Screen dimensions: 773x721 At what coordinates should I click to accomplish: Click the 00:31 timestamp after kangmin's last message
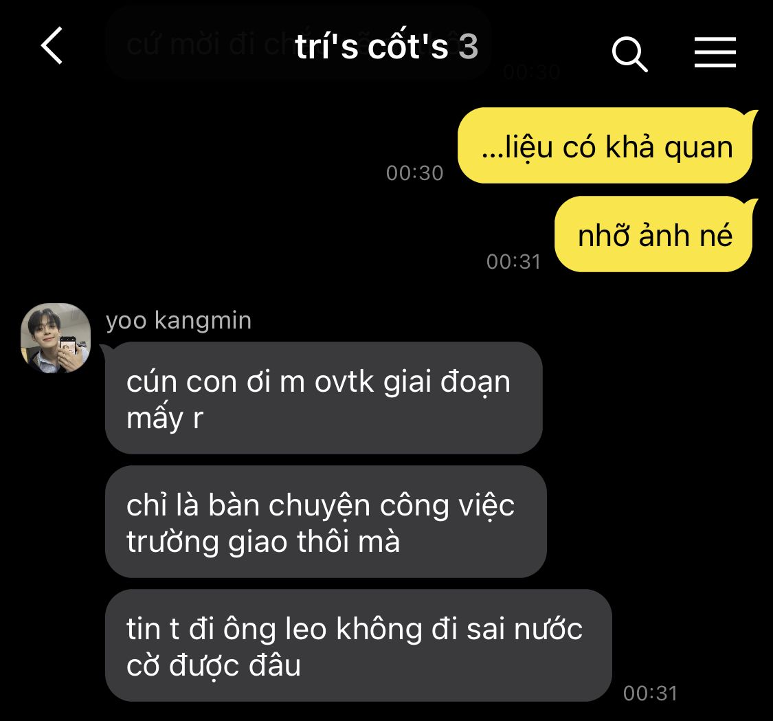point(650,694)
